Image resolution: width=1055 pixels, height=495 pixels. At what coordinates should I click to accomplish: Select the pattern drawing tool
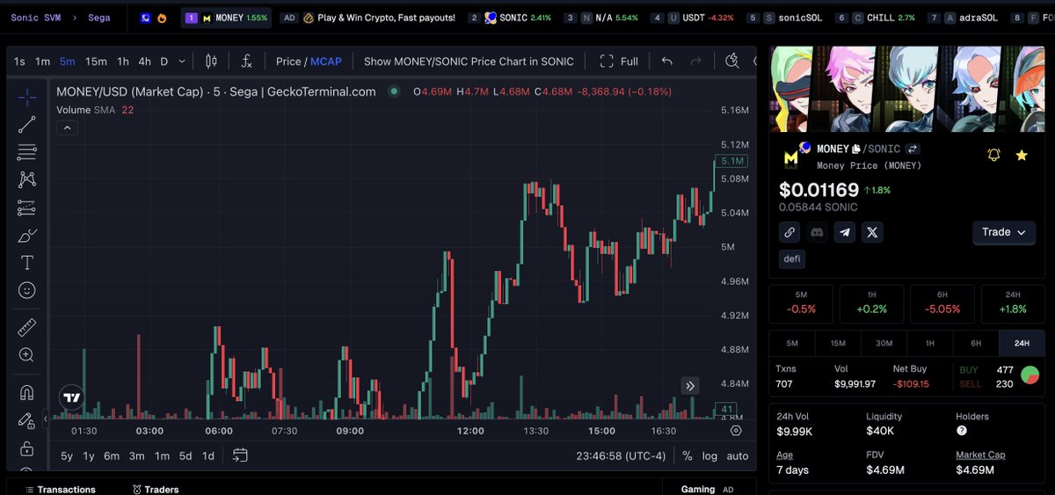tap(27, 179)
